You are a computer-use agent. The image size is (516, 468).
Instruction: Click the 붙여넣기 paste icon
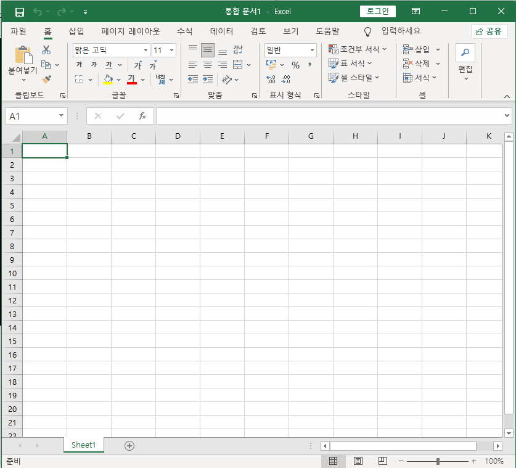tap(23, 55)
